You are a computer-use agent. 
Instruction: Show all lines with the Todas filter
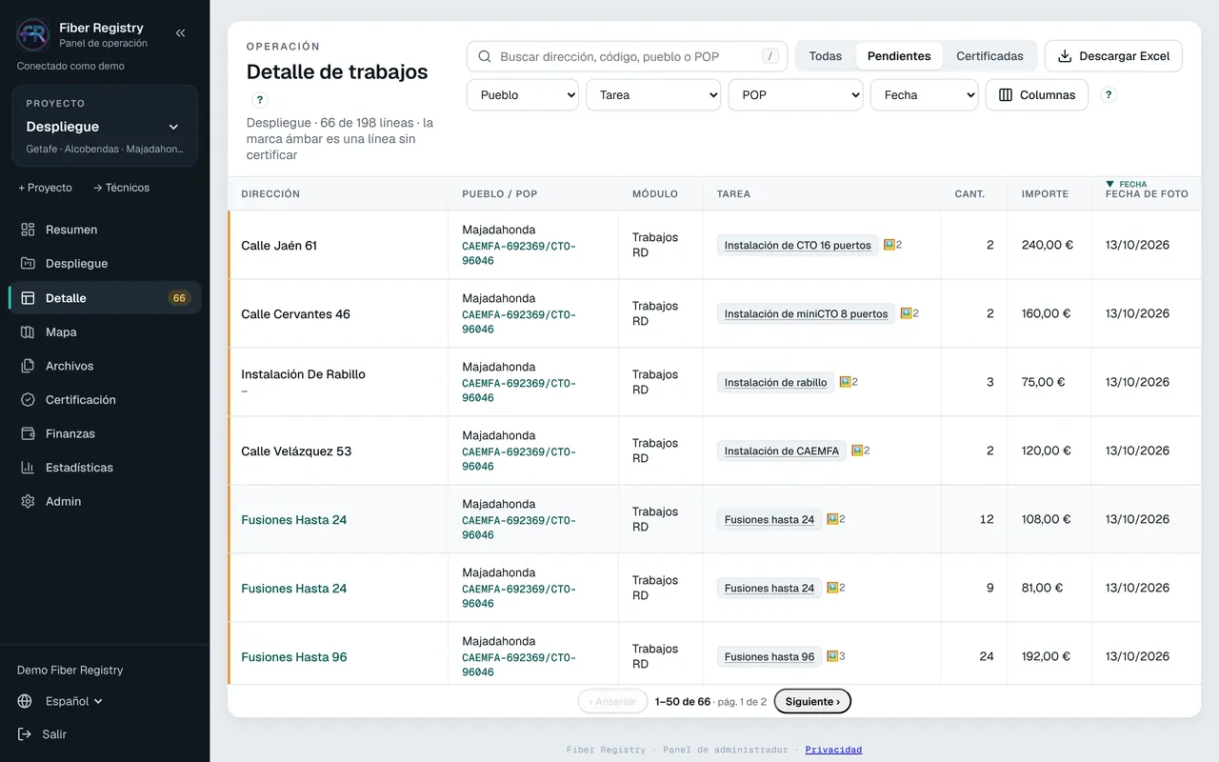[826, 56]
